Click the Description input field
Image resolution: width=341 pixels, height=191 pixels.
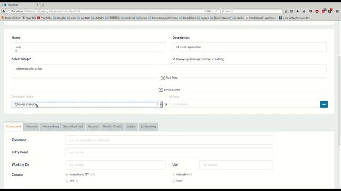(249, 47)
